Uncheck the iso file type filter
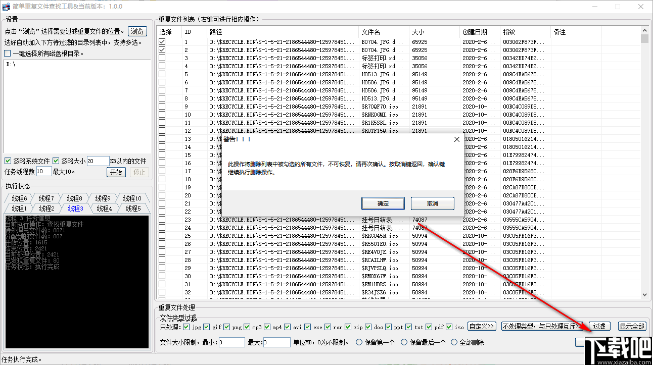 tap(449, 327)
